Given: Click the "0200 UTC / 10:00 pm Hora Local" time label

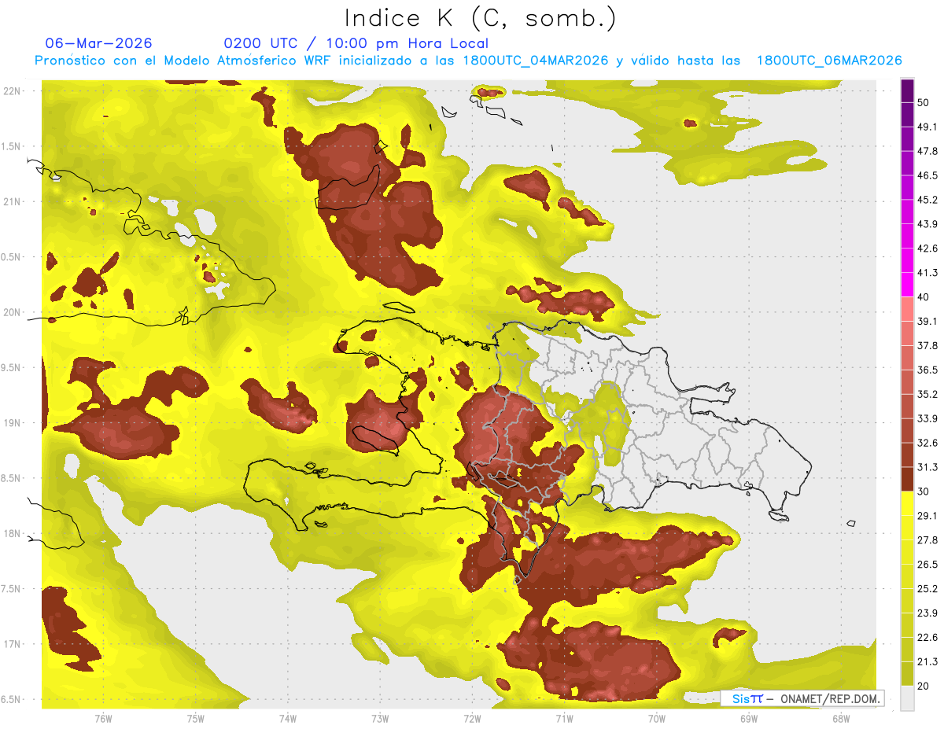Looking at the screenshot, I should tap(356, 43).
